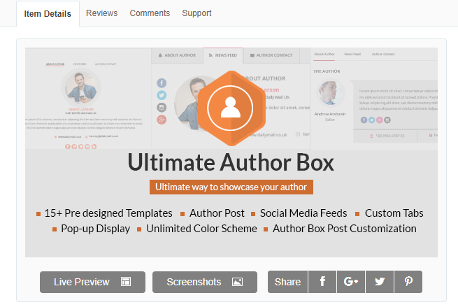458x307 pixels.
Task: Click the window icon in Live Preview
Action: [x=126, y=282]
